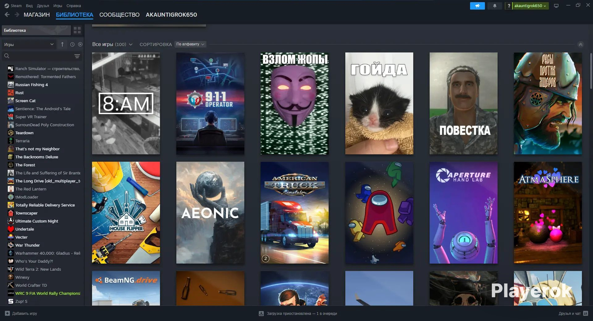Open collections grid view icon
This screenshot has height=321, width=593.
[77, 30]
